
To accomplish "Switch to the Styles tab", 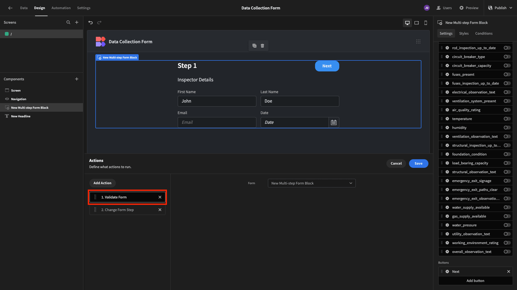I will (x=464, y=33).
